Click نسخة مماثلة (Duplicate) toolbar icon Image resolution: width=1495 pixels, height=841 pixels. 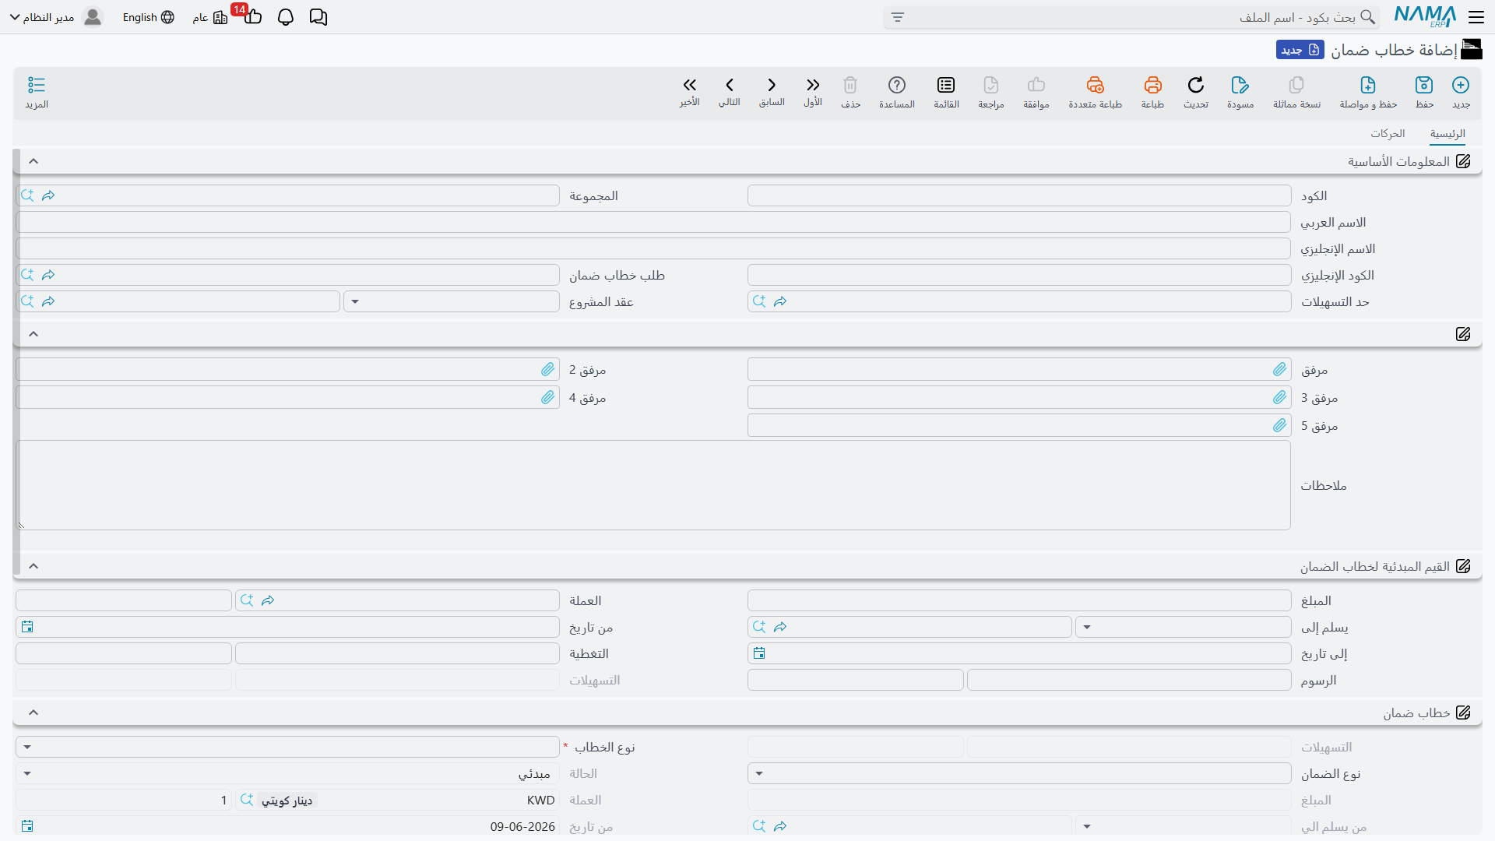(1296, 85)
